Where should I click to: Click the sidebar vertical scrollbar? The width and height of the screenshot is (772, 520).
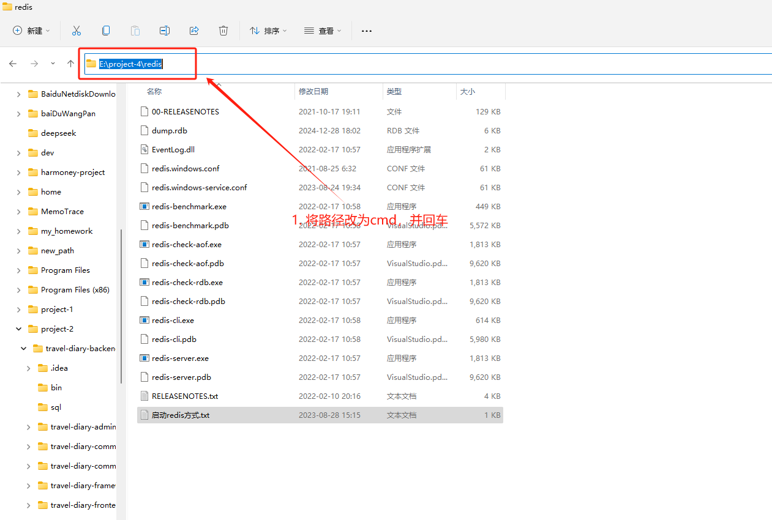pos(121,306)
